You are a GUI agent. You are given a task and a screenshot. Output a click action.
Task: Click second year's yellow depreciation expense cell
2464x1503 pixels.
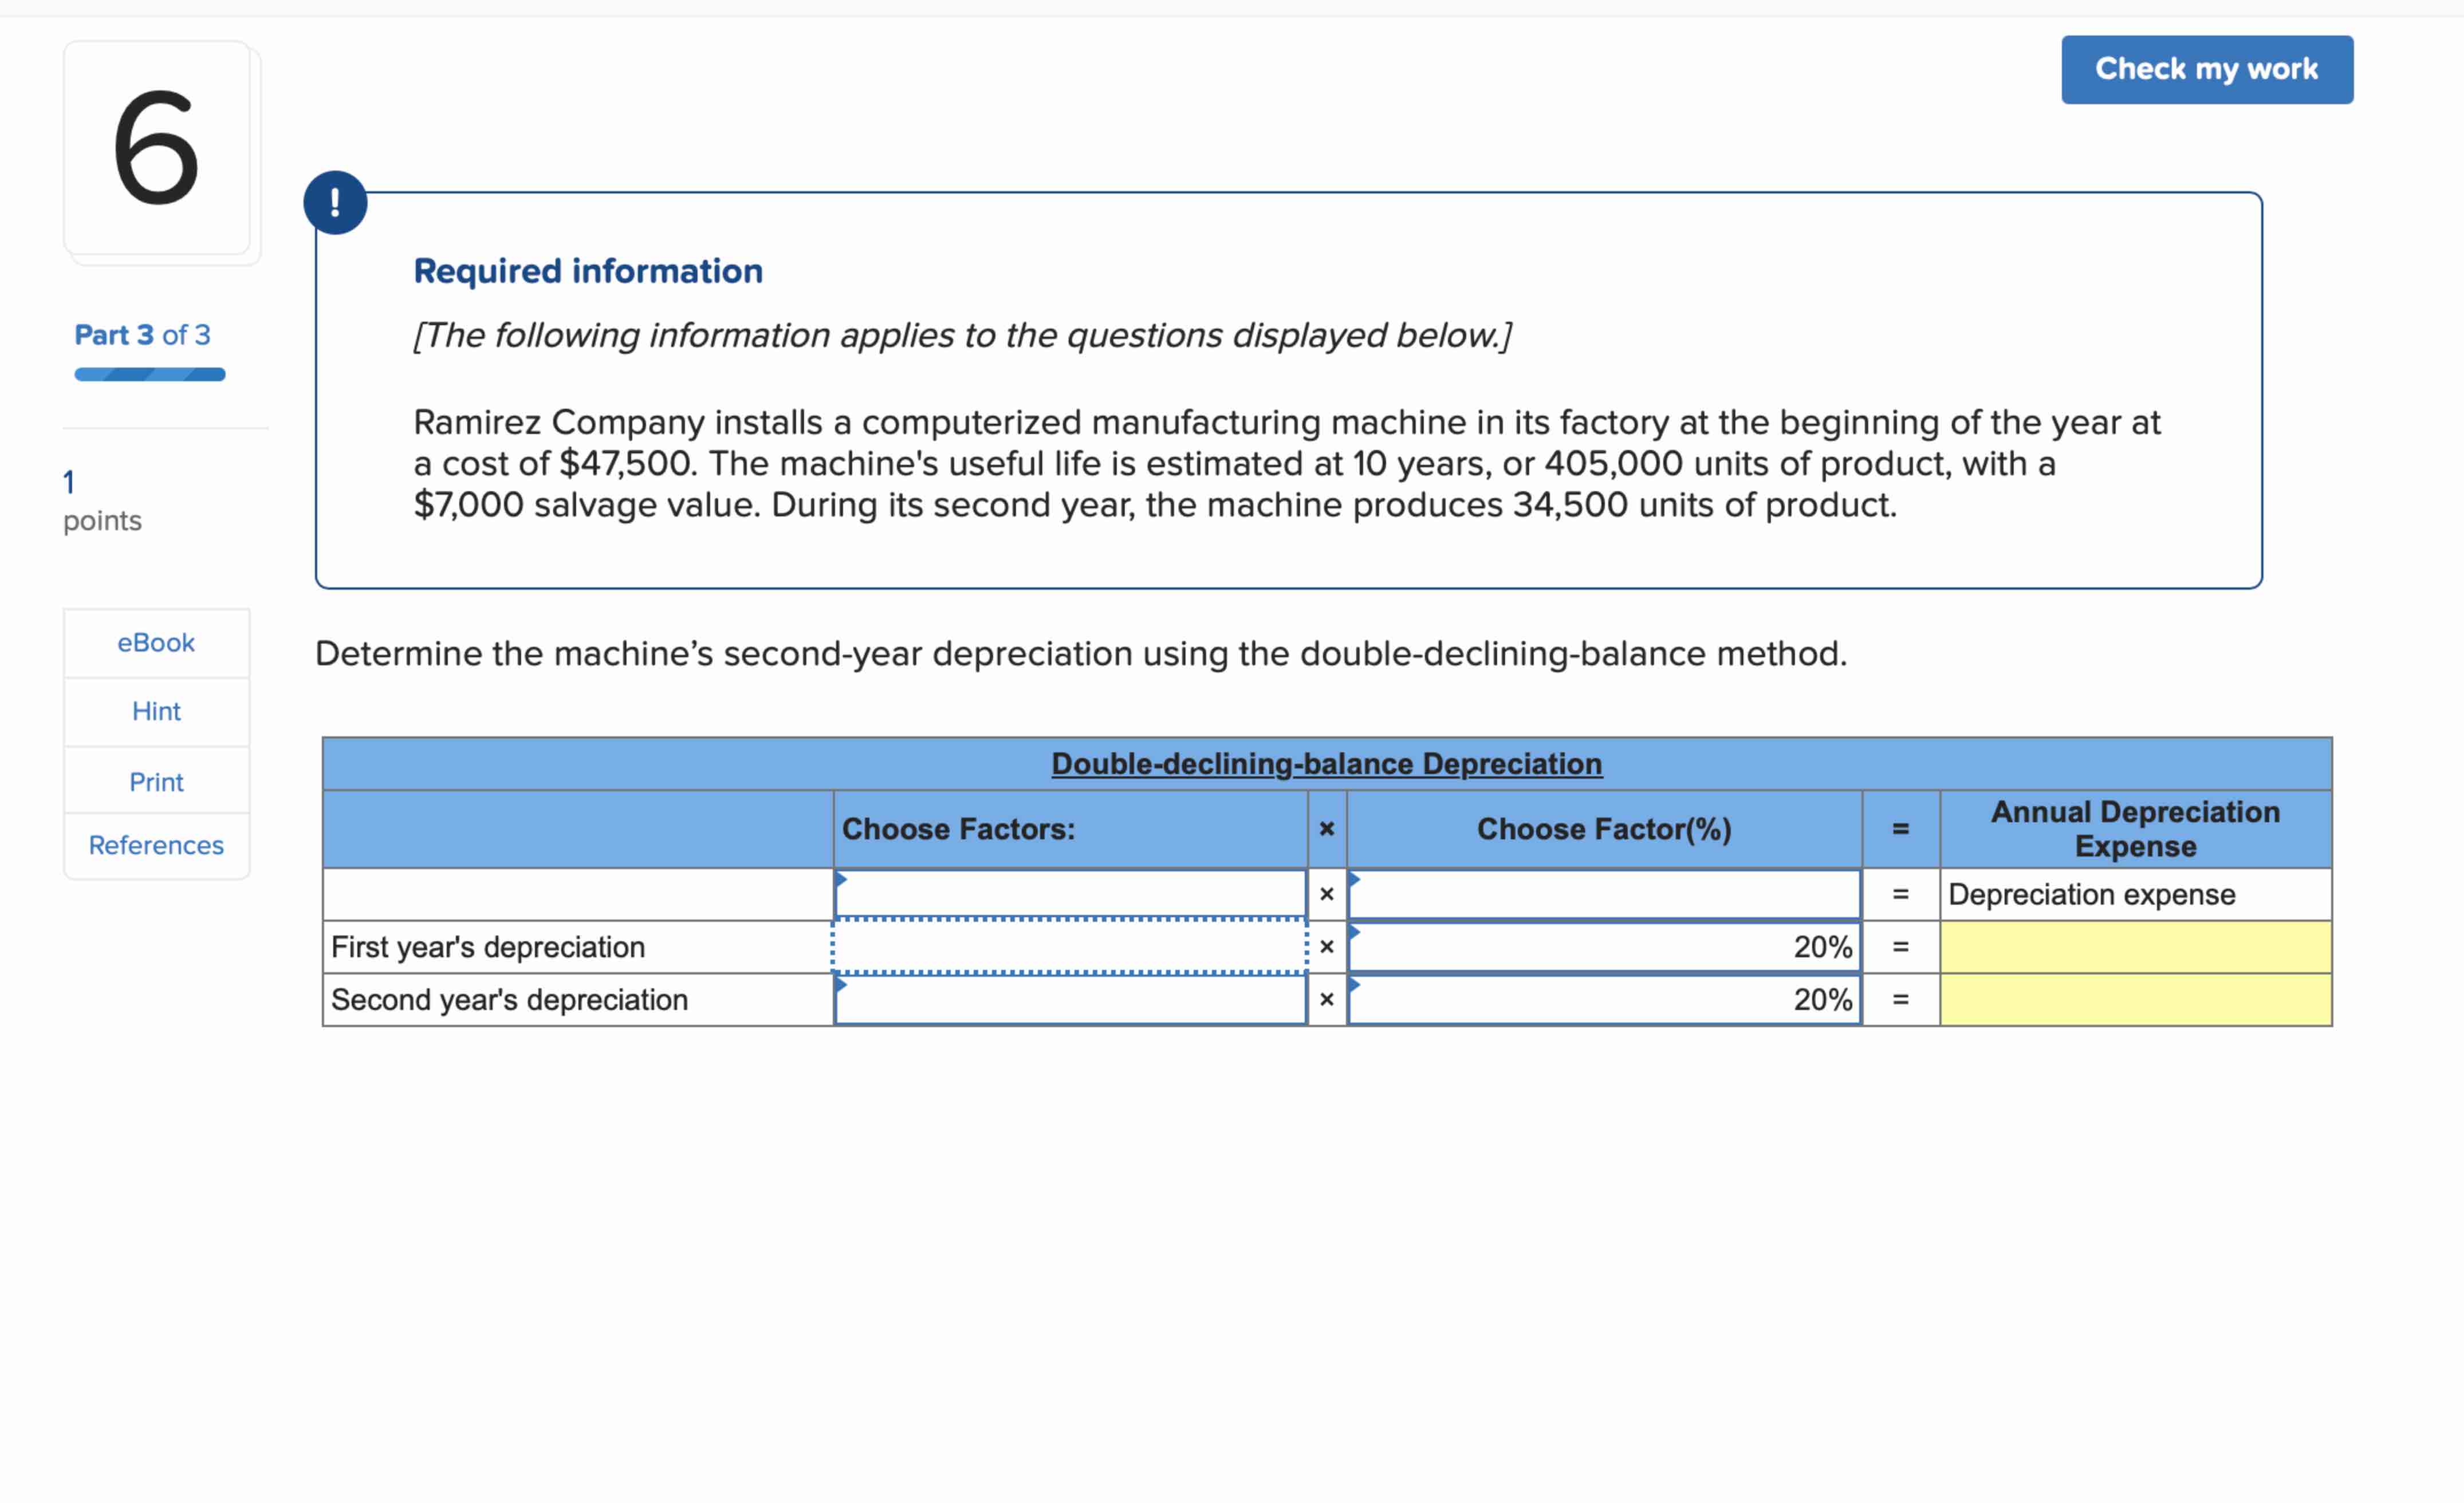click(x=2135, y=1000)
